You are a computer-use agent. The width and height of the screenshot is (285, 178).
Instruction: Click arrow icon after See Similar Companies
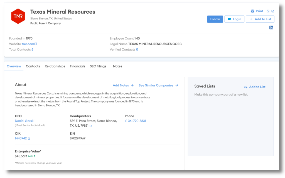pos(177,85)
